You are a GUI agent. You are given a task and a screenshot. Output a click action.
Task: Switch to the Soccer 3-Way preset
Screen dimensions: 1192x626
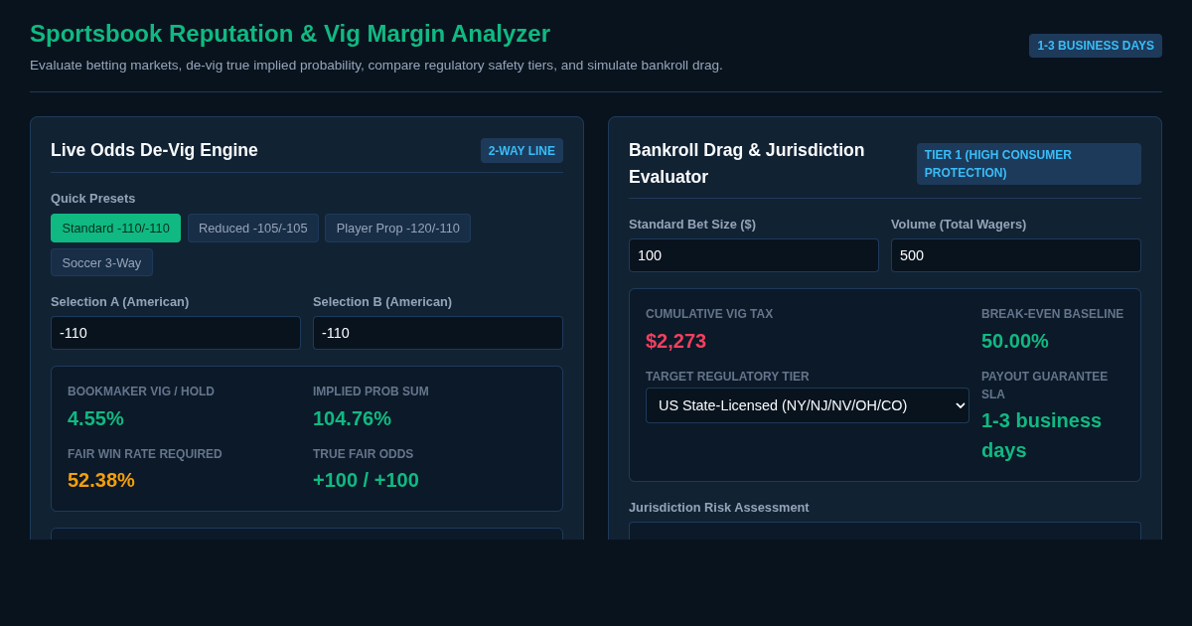(x=101, y=262)
